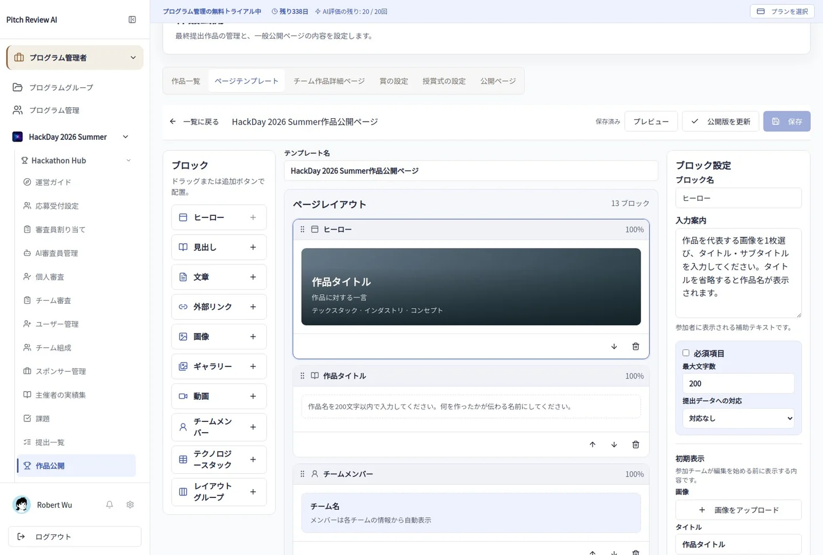Enable the 必須項目 checkbox
This screenshot has height=555, width=823.
click(x=686, y=353)
